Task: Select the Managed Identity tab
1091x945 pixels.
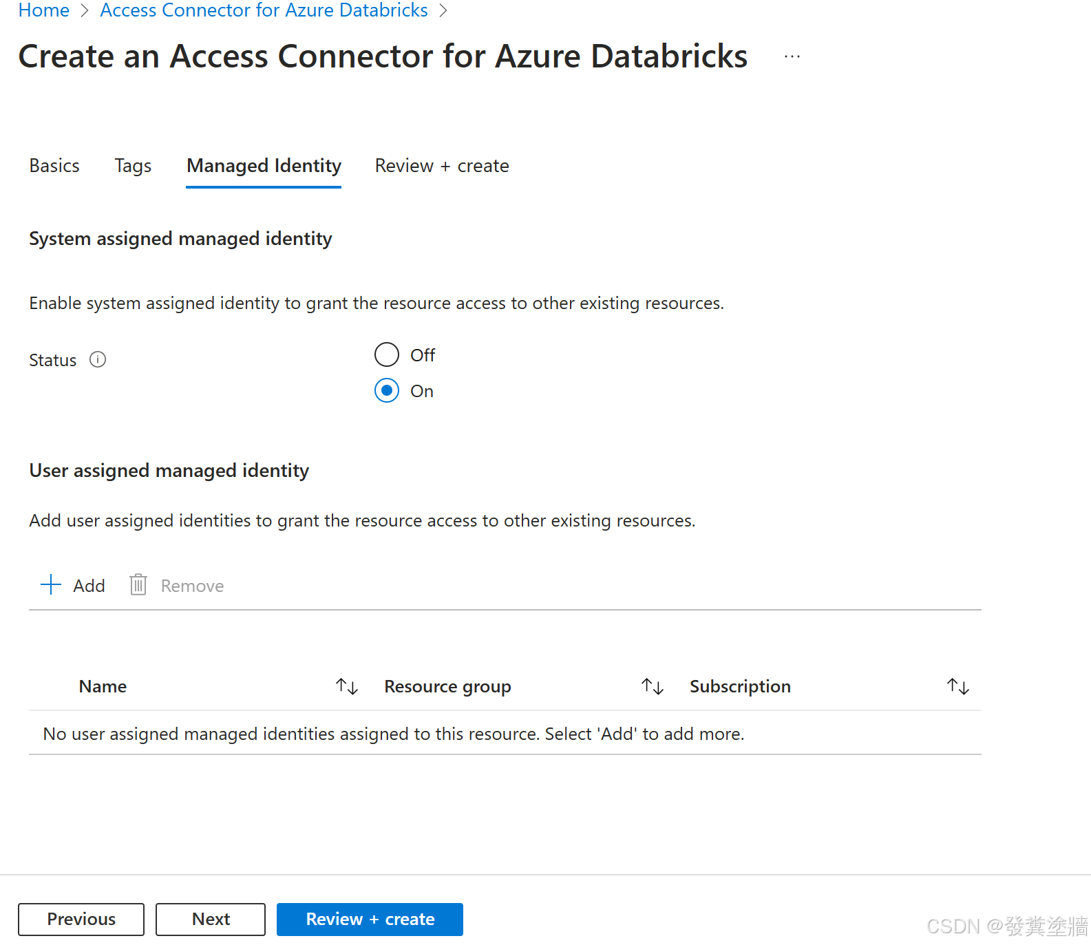Action: [264, 166]
